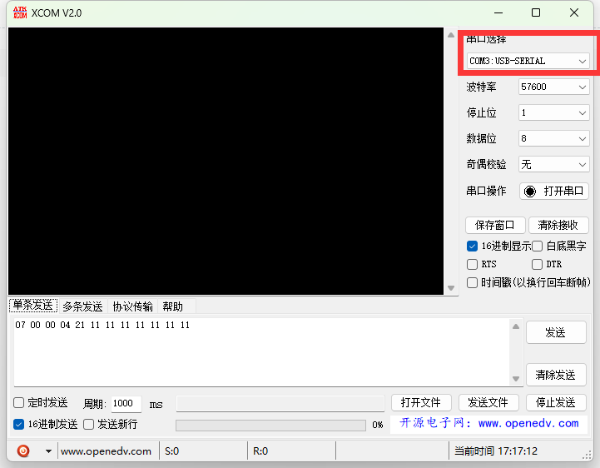This screenshot has height=468, width=600.
Task: Click the 保存窗口 save window button
Action: pyautogui.click(x=495, y=225)
